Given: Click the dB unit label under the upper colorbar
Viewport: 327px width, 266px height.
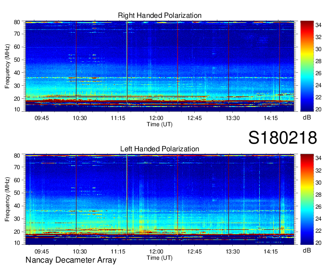Looking at the screenshot, I should pyautogui.click(x=307, y=118).
